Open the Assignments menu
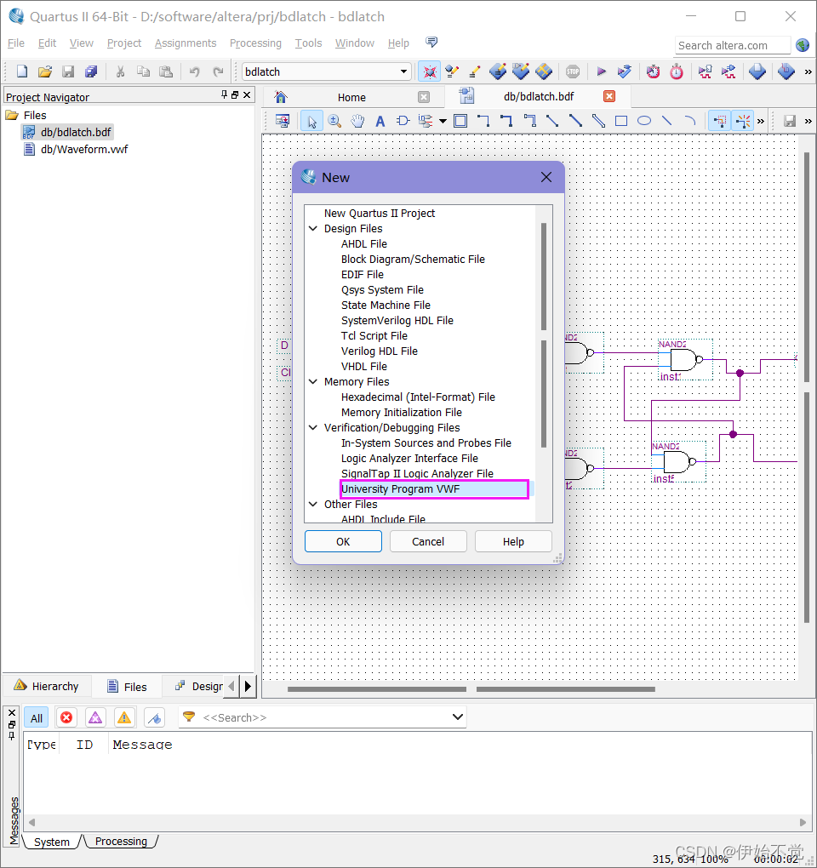This screenshot has height=868, width=817. pos(186,43)
